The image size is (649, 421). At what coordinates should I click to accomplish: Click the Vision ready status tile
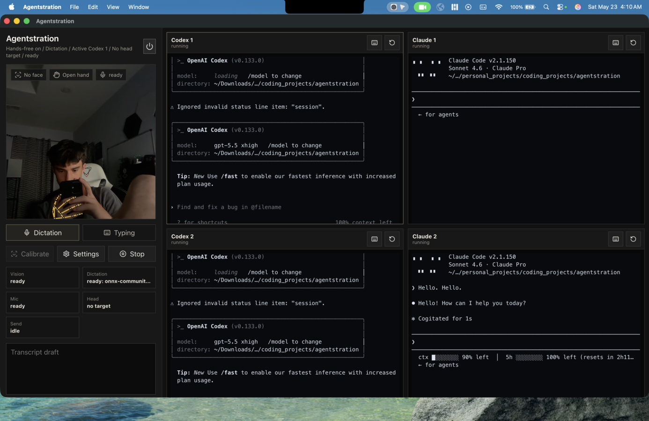[43, 278]
